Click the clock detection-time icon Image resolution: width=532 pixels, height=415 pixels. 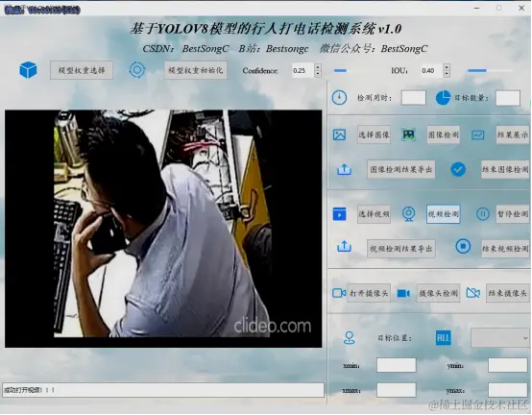[339, 98]
